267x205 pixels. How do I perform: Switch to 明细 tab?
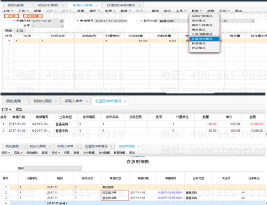[x=8, y=31]
